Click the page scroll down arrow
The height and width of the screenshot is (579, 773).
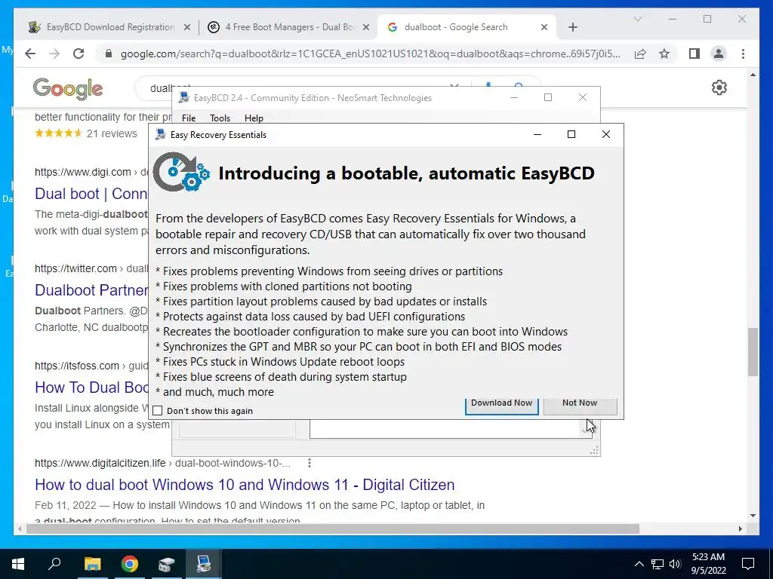(x=753, y=516)
